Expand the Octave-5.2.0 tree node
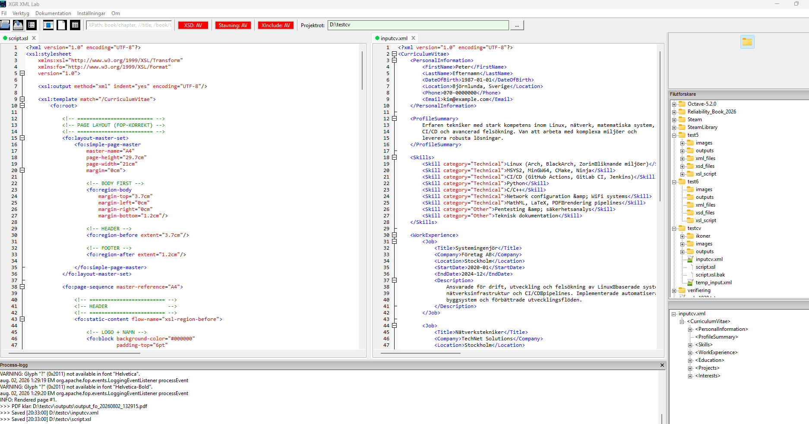The height and width of the screenshot is (424, 809). [674, 104]
